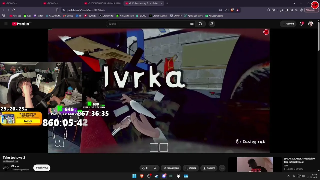Open the taskbar volume control
Image resolution: width=320 pixels, height=180 pixels.
click(x=303, y=176)
